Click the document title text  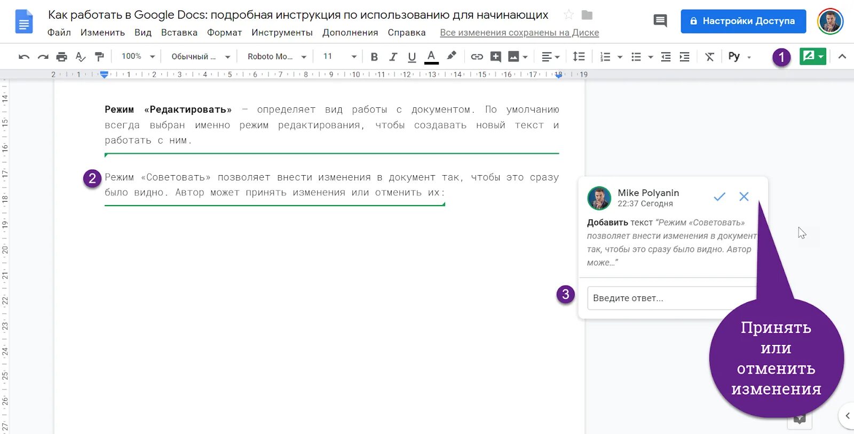[298, 15]
